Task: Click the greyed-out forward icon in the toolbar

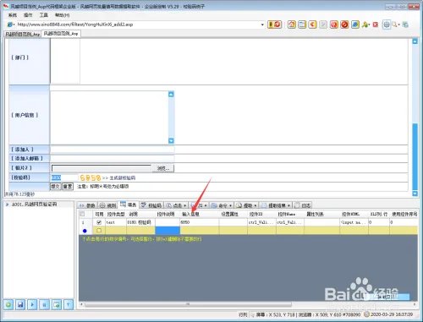Action: coord(323,25)
